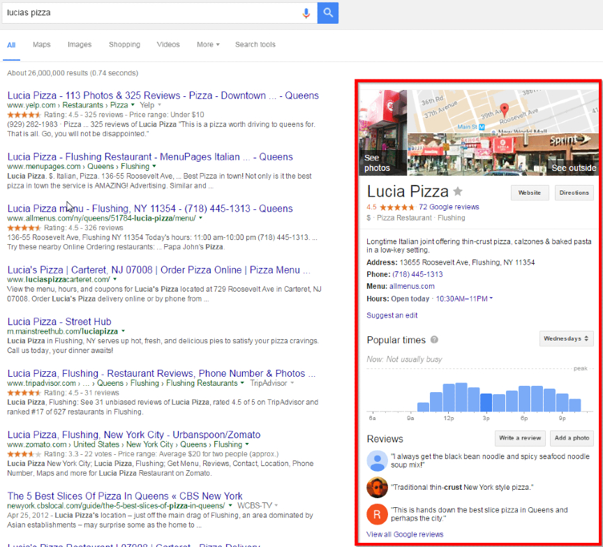This screenshot has width=603, height=547.
Task: Click 'About 26,000,000 results' text
Action: pos(73,73)
